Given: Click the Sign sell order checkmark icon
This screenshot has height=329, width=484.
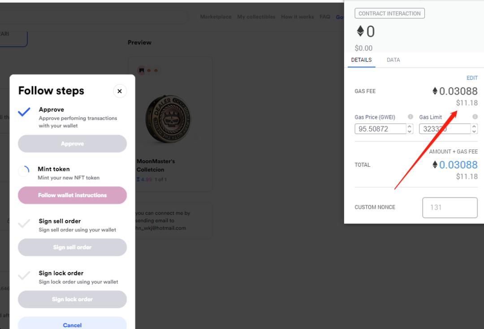Looking at the screenshot, I should 24,223.
